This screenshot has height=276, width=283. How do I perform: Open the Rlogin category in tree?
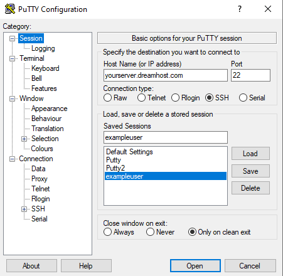tap(41, 199)
